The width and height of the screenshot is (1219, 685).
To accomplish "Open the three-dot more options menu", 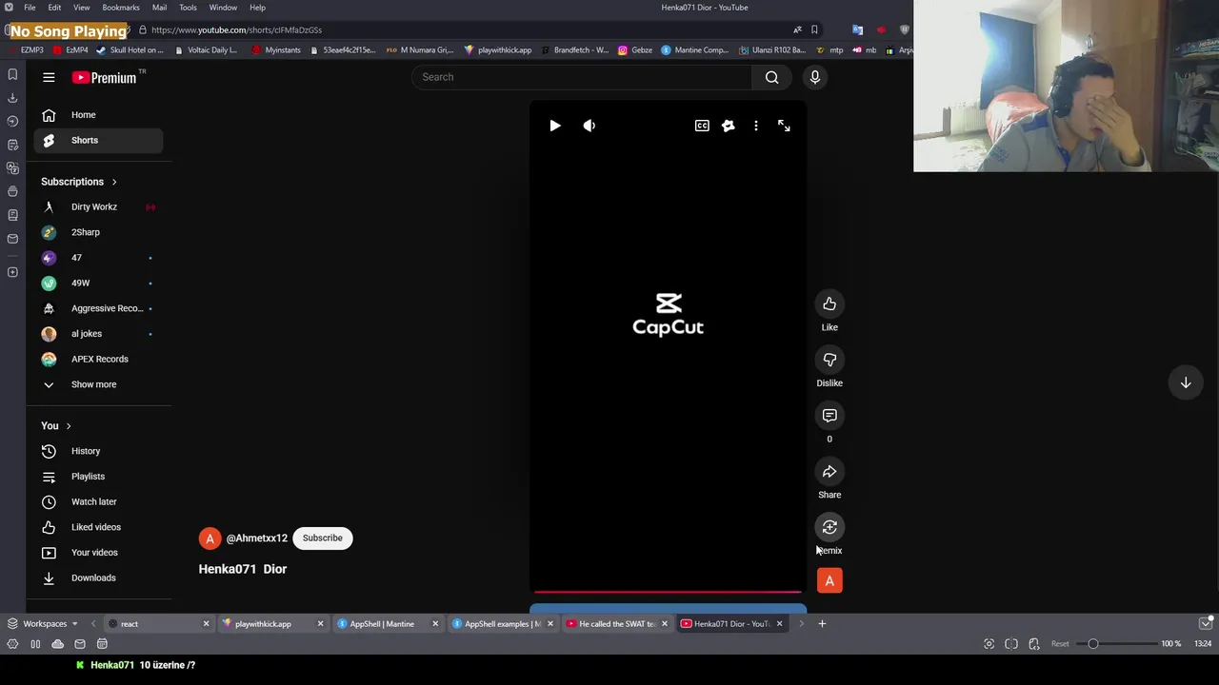I will [756, 126].
